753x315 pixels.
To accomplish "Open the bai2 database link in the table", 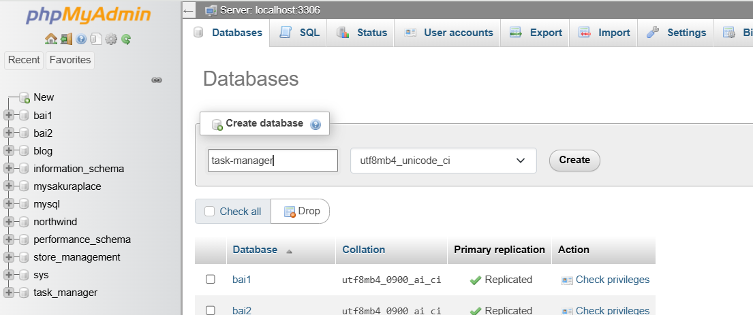I will coord(241,310).
